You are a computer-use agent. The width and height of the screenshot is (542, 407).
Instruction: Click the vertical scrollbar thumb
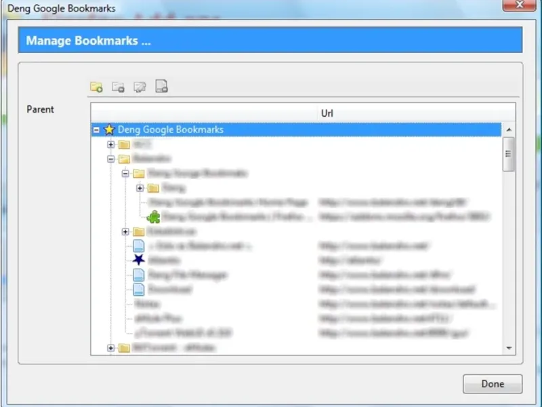tap(509, 154)
